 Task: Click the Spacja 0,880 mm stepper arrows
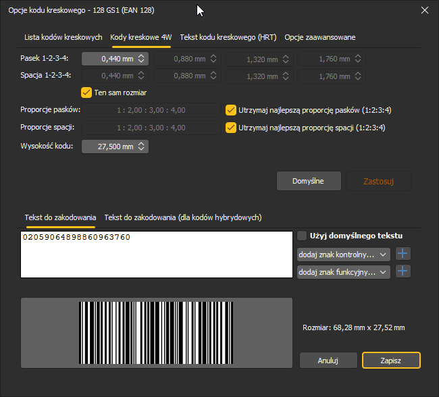[213, 76]
